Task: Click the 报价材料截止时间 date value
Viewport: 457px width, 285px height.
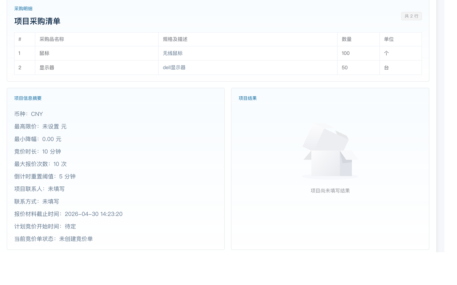Action: tap(93, 214)
